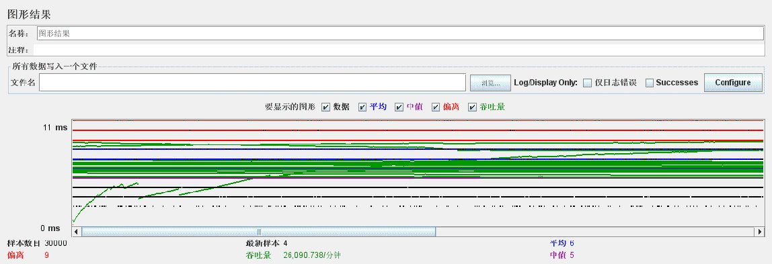Disable the 偏离 deviation checkbox
The image size is (772, 264).
436,107
